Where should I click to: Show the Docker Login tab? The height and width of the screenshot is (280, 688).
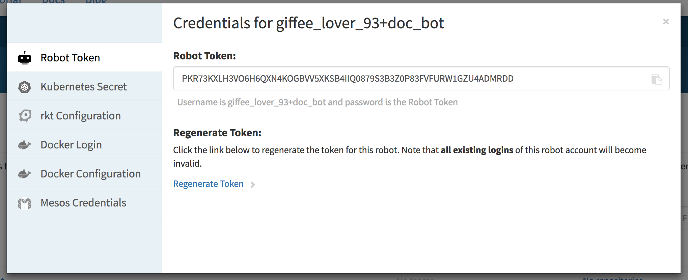(x=71, y=145)
